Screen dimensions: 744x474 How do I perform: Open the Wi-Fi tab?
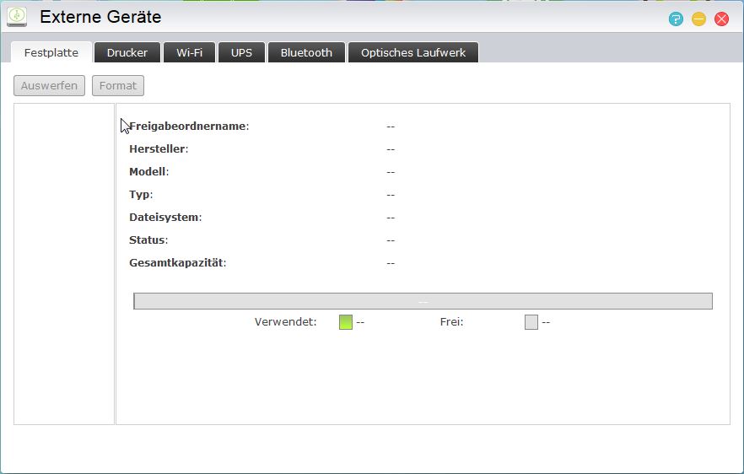pos(189,52)
